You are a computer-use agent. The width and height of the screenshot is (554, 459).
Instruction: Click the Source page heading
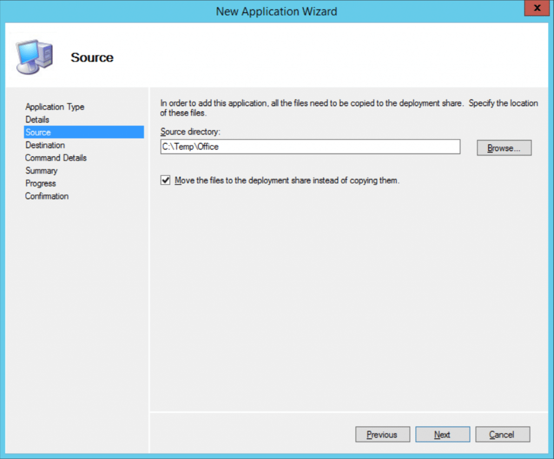[91, 57]
